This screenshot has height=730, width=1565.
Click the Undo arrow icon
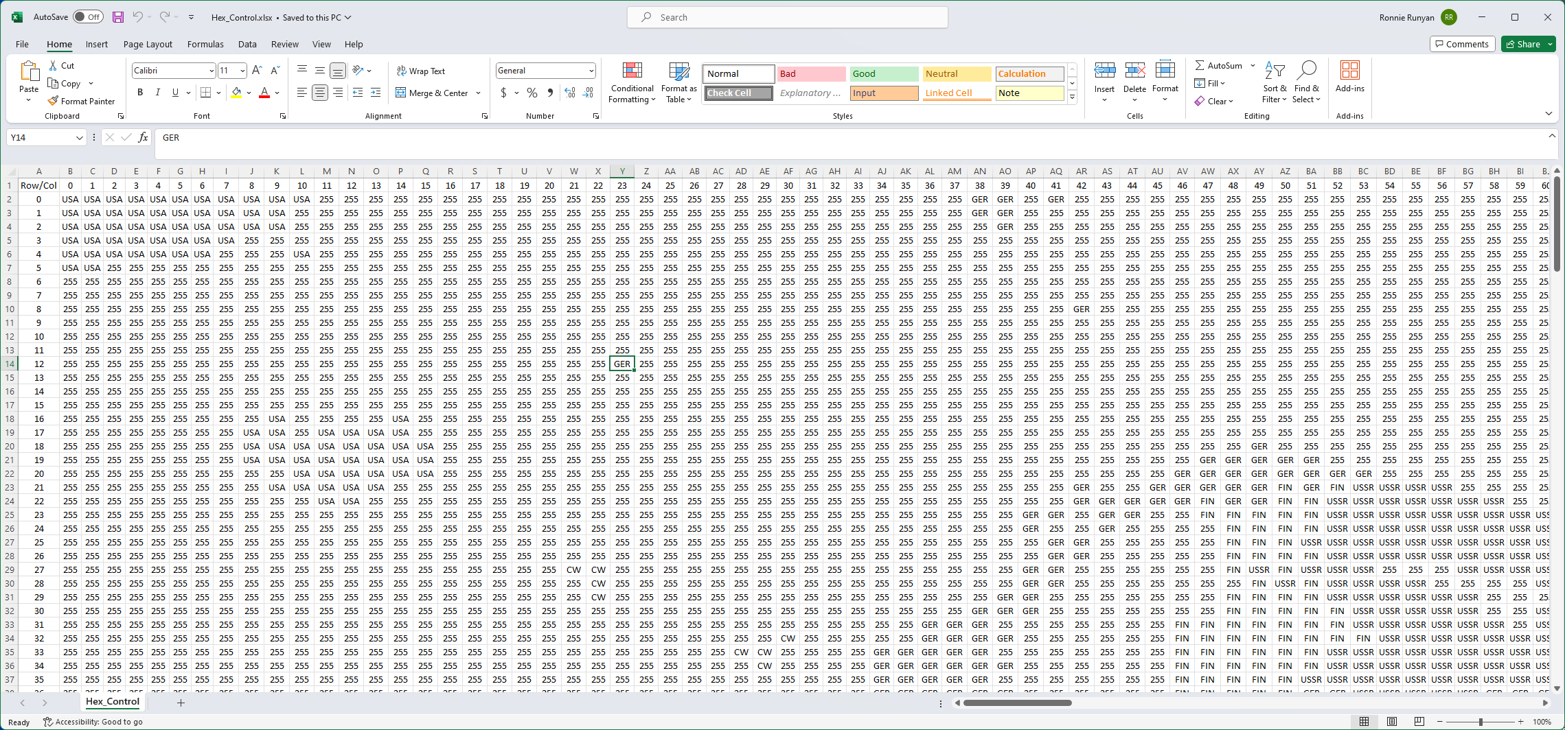[x=137, y=17]
